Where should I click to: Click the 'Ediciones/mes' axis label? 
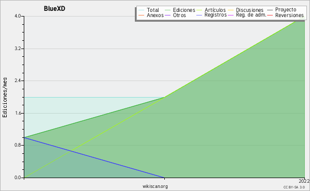pyautogui.click(x=5, y=98)
